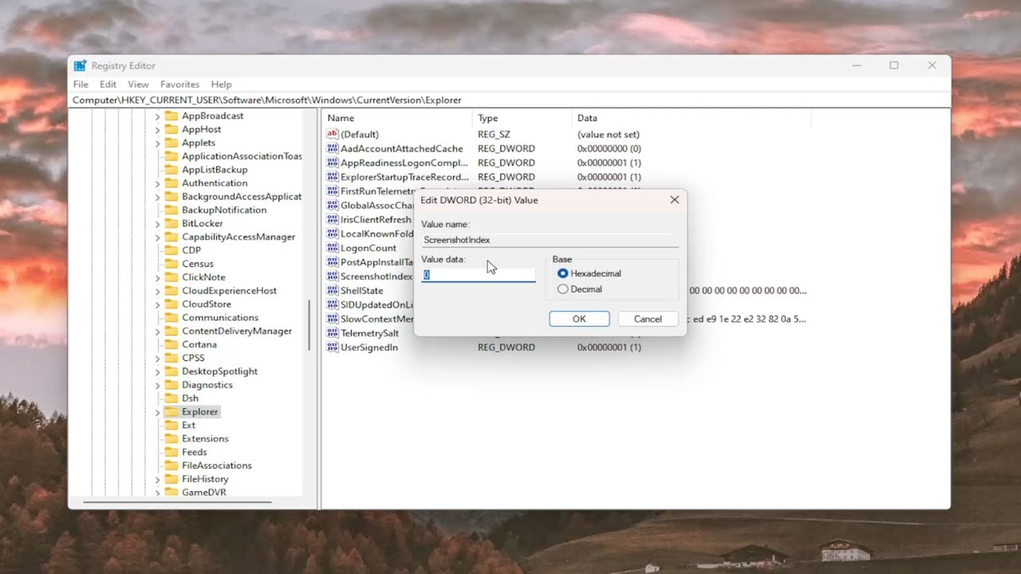Click the SlowContextMenu value icon
The height and width of the screenshot is (574, 1021).
pos(333,319)
